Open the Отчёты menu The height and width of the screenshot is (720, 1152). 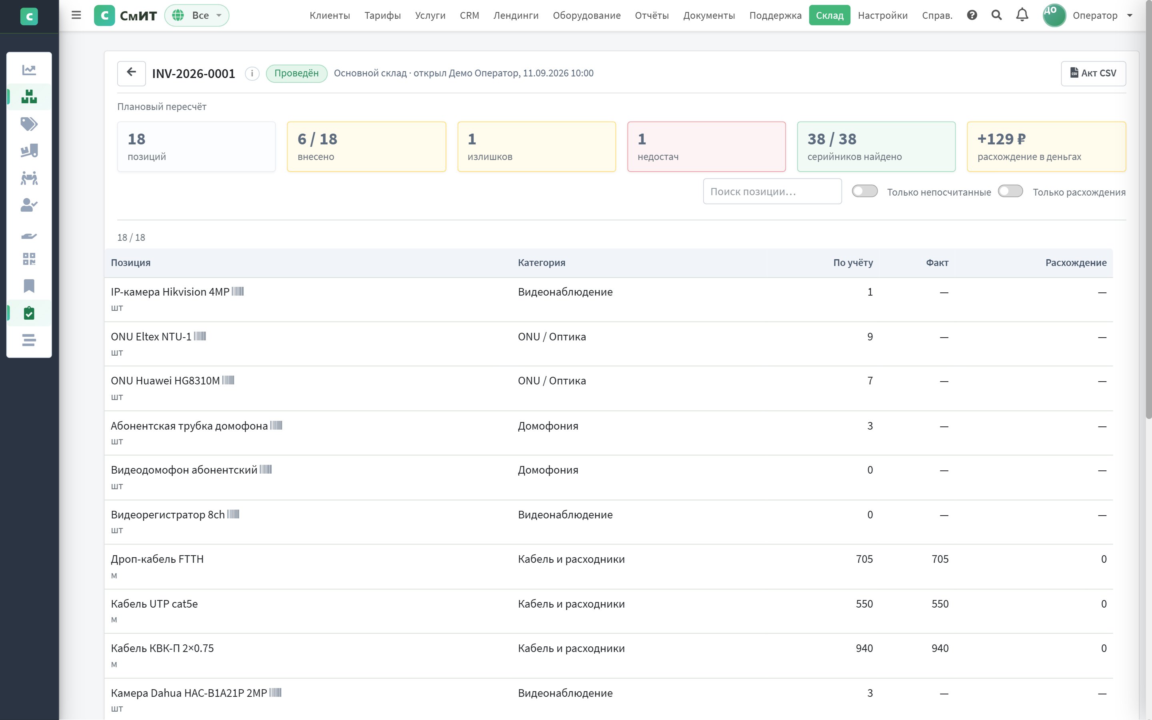click(x=652, y=15)
